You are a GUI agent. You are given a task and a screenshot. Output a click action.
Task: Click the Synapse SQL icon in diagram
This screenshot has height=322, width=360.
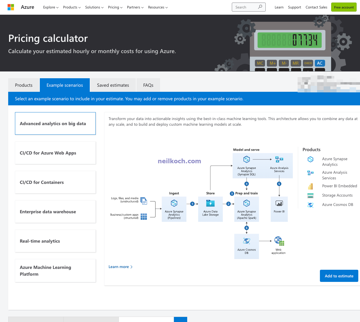click(x=246, y=160)
